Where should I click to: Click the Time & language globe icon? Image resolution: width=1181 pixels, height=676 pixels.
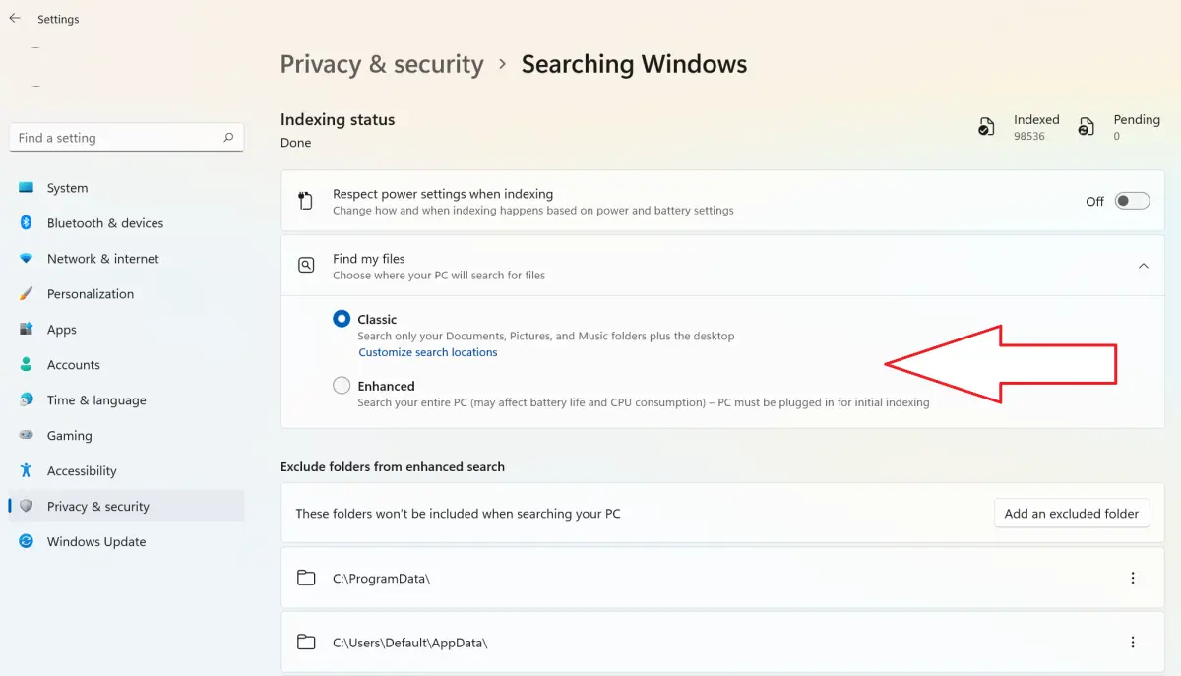click(27, 400)
